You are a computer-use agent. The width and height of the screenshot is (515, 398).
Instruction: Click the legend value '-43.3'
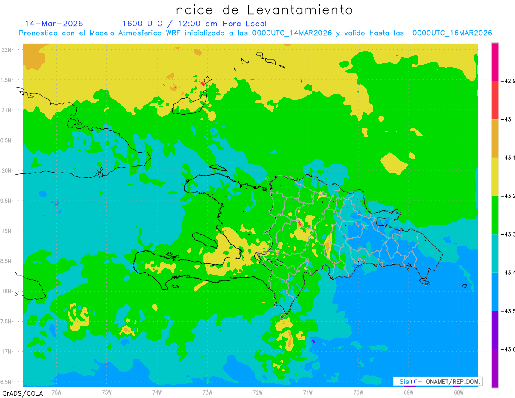tap(508, 234)
